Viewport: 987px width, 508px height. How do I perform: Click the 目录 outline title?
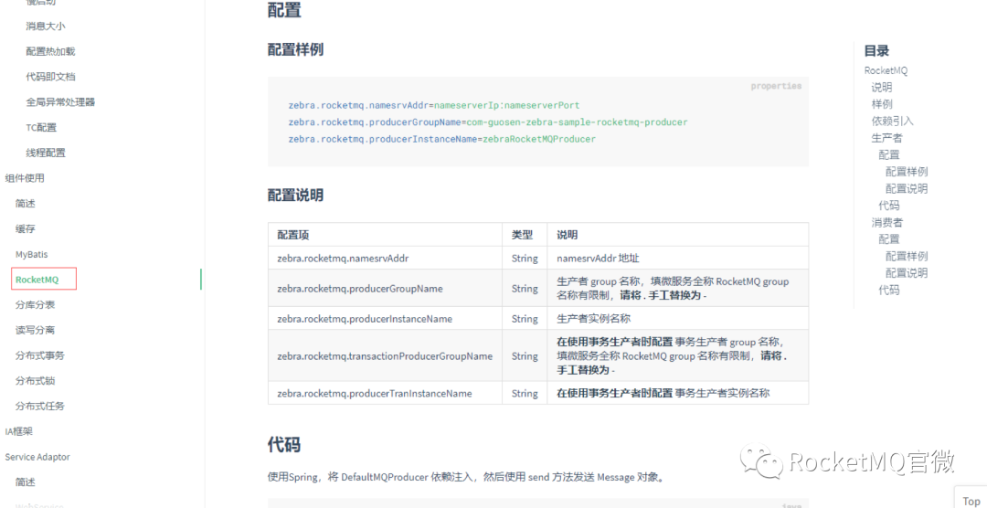tap(876, 51)
